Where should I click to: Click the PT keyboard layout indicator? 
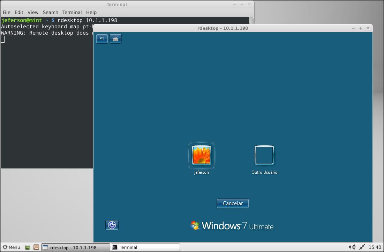[102, 39]
